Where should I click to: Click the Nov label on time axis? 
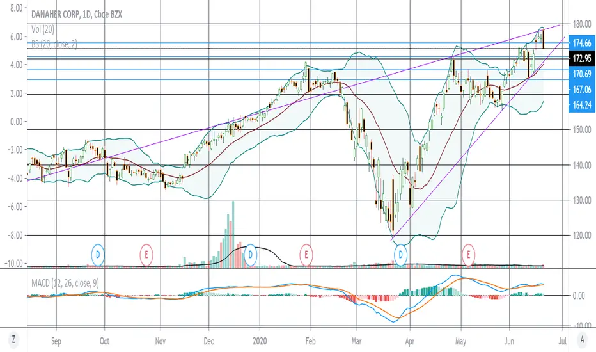(x=161, y=341)
